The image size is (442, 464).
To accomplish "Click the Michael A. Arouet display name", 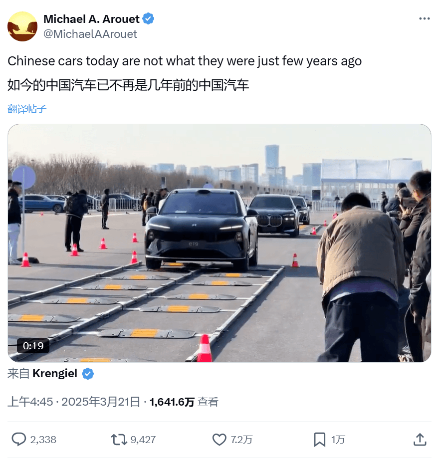I will coord(91,19).
